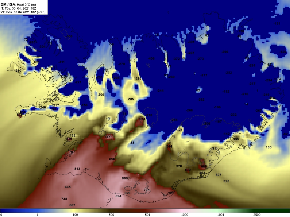Image resolution: width=290 pixels, height=217 pixels.
Task: Click the map value 240
Action: (43, 107)
